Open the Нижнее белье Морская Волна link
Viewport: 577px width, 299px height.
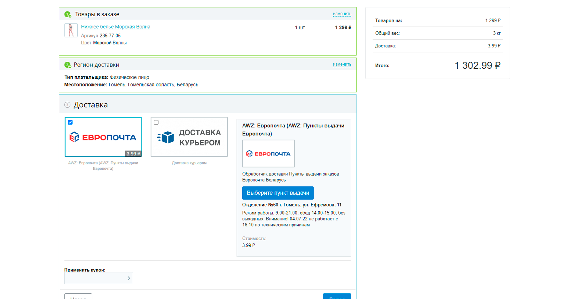(115, 27)
